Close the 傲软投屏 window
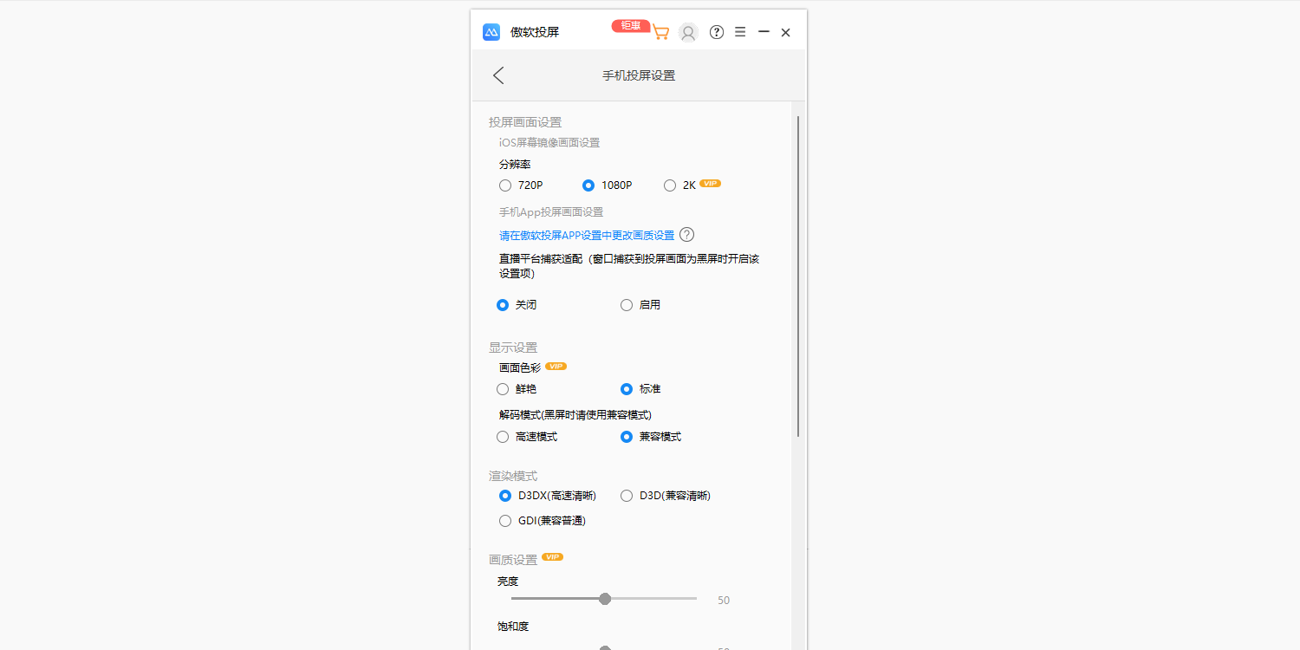The width and height of the screenshot is (1300, 650). point(785,32)
